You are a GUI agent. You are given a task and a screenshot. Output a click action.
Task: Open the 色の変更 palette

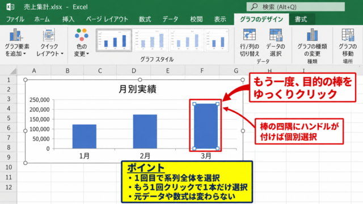[82, 42]
